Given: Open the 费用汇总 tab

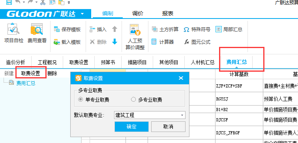Looking at the screenshot, I should [236, 62].
